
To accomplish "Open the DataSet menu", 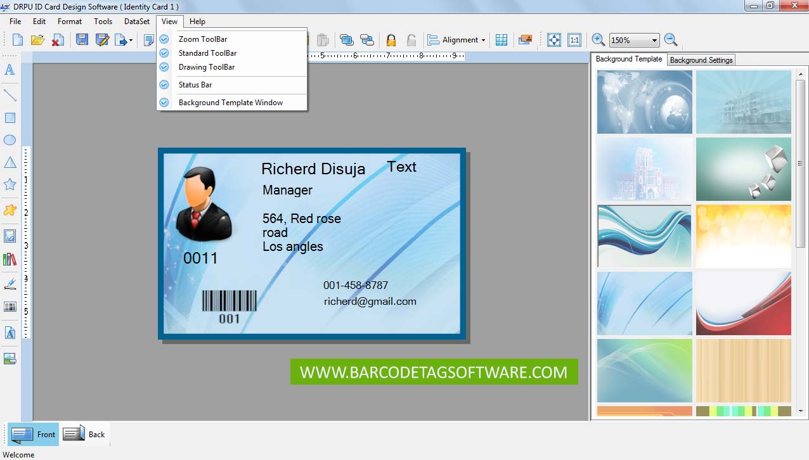I will 137,22.
